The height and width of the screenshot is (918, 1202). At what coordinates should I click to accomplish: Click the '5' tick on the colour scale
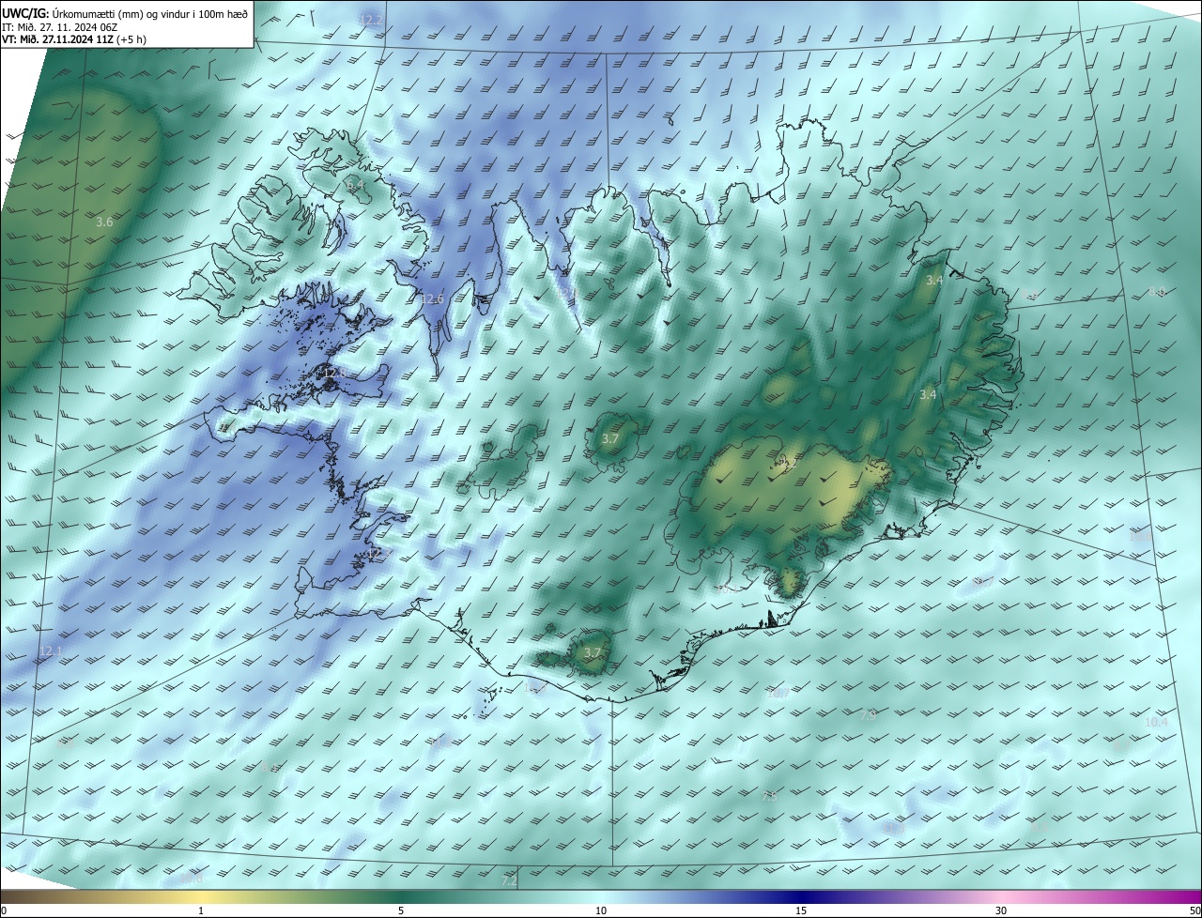401,910
